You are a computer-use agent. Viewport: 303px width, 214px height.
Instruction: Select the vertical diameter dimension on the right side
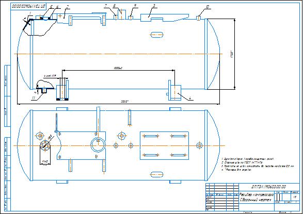point(232,54)
